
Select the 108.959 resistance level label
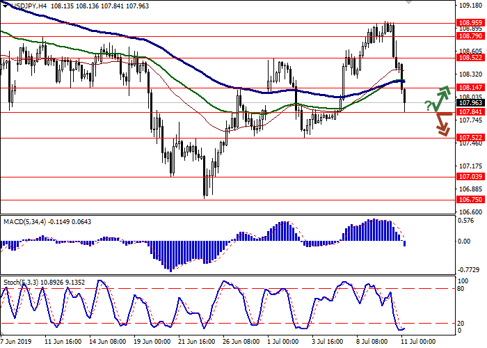tap(468, 22)
